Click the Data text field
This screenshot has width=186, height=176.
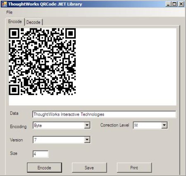[104, 114]
